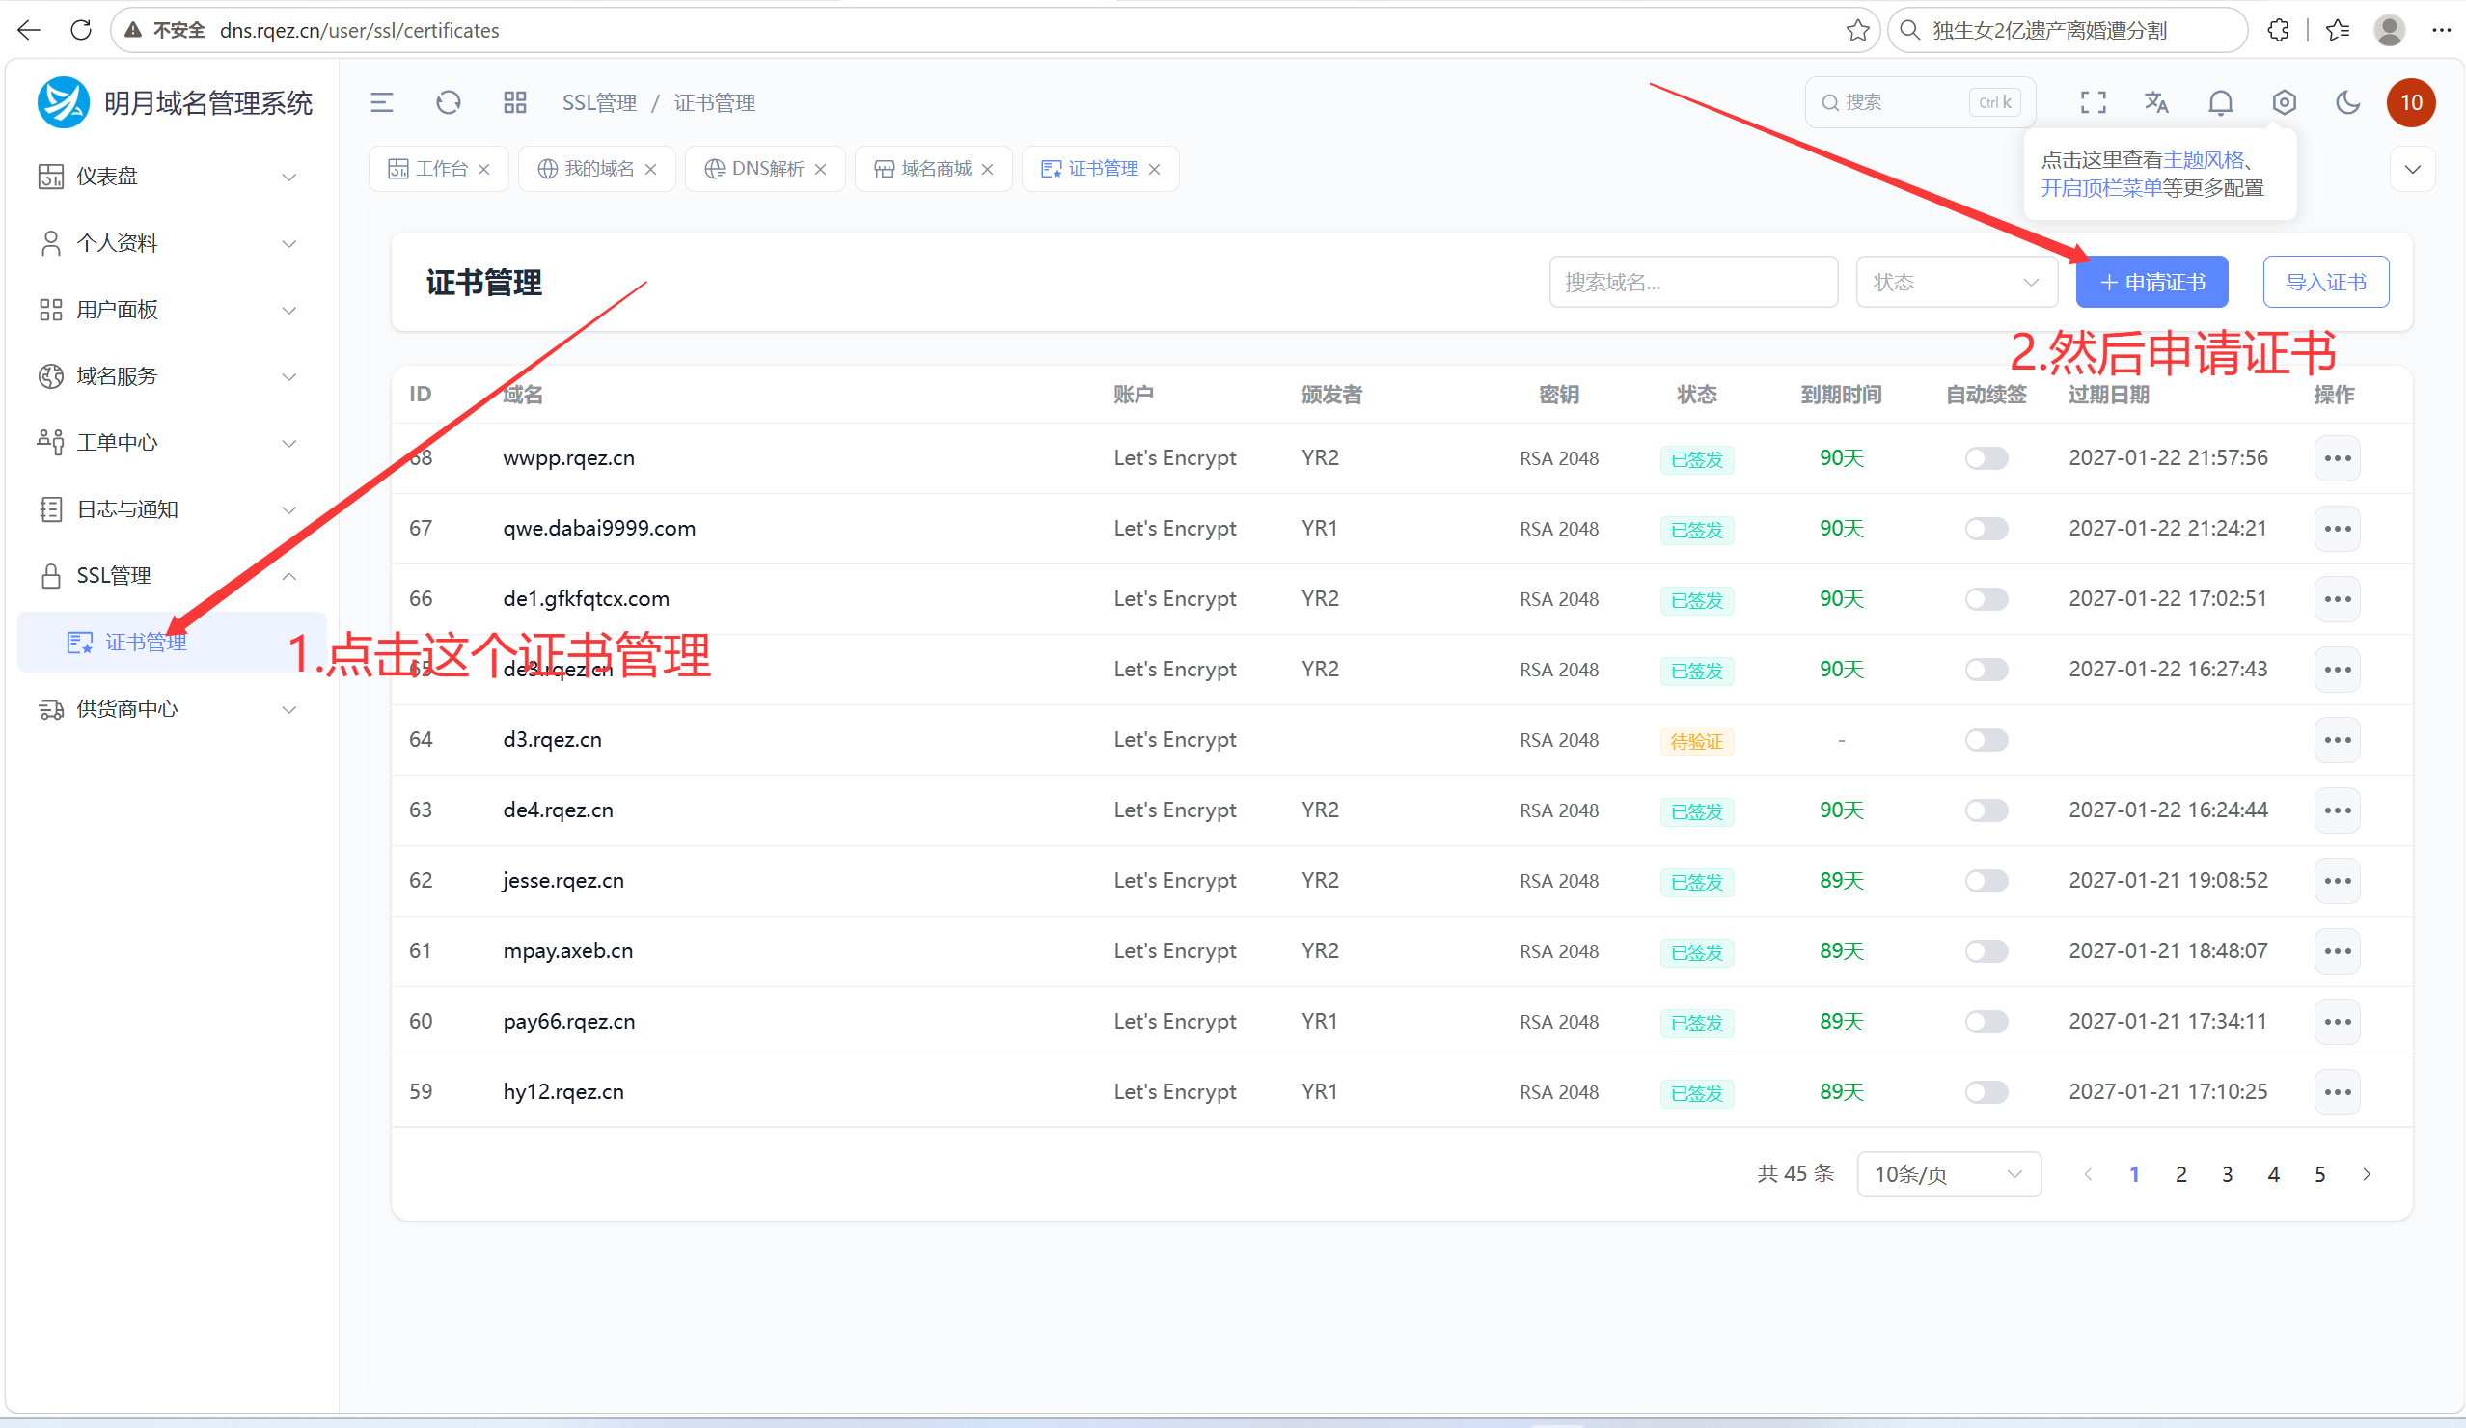The image size is (2466, 1428).
Task: Open the theme settings hexagon icon
Action: 2284,103
